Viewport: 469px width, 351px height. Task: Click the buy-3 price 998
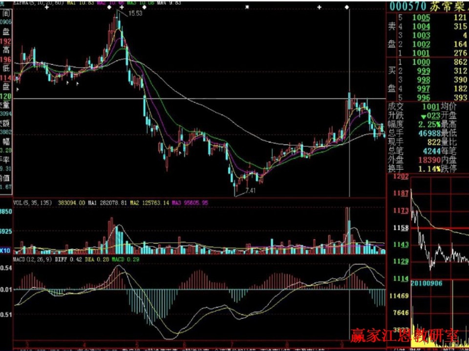[424, 79]
